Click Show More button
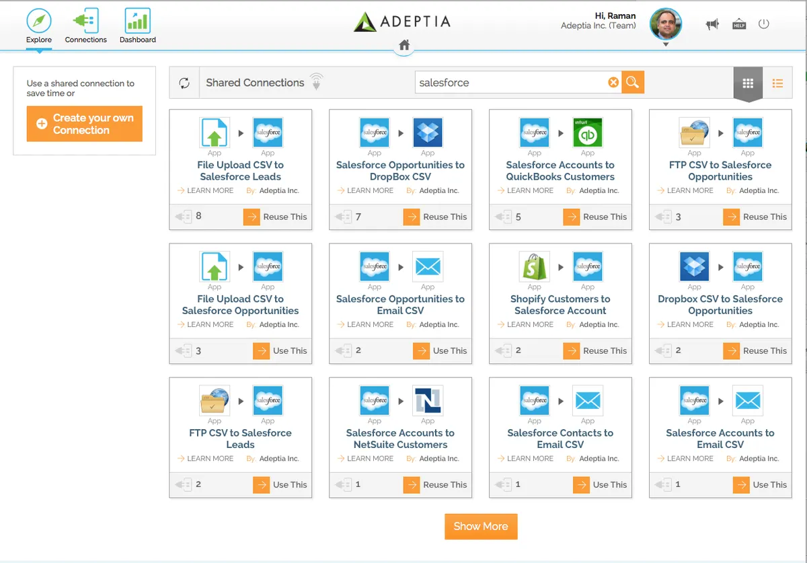807x563 pixels. [x=481, y=527]
